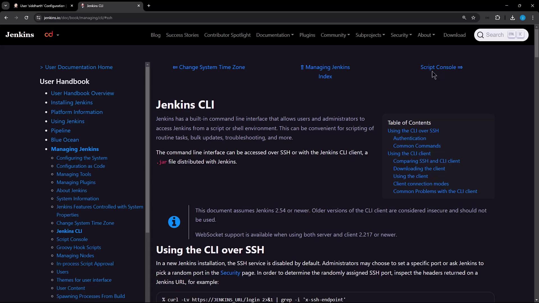Open Managing Plugins in sidebar
This screenshot has width=539, height=303.
coord(76,182)
